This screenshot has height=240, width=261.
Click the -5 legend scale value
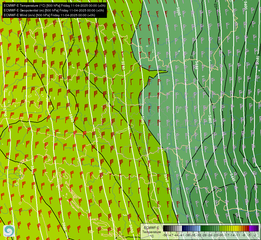(x=249, y=235)
